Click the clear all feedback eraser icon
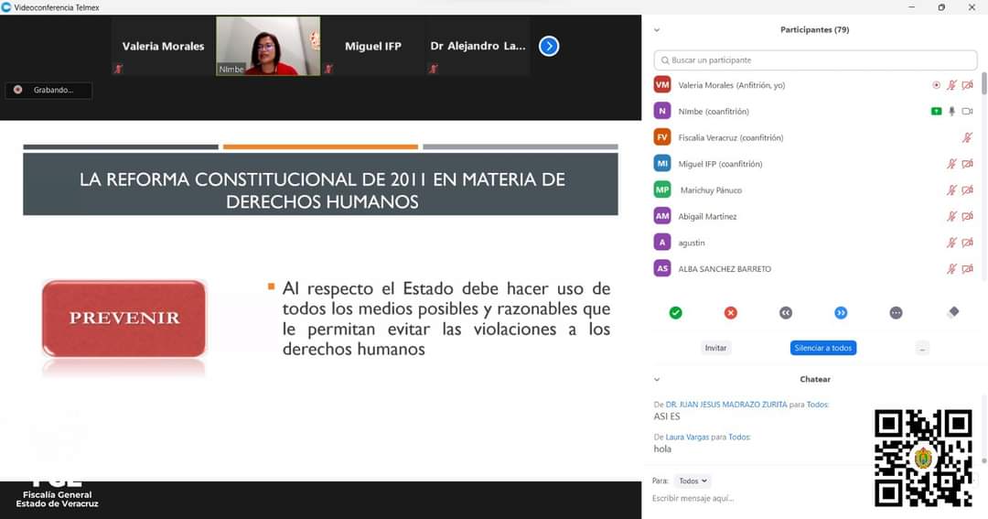Viewport: 988px width, 519px height. [953, 312]
